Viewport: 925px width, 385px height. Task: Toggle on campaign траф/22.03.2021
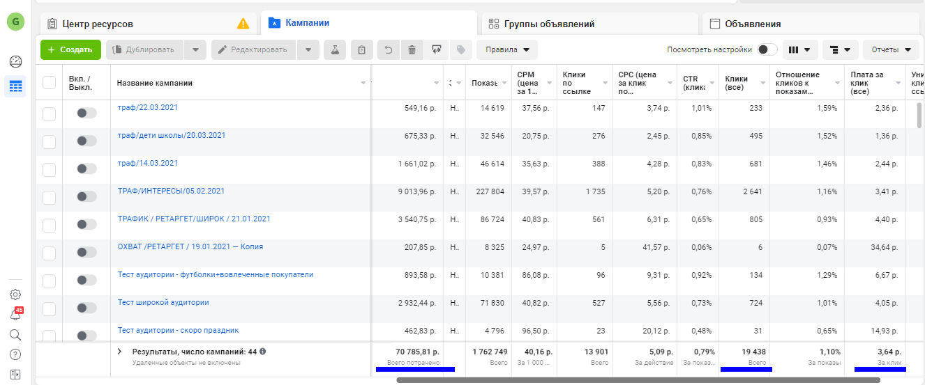[87, 113]
